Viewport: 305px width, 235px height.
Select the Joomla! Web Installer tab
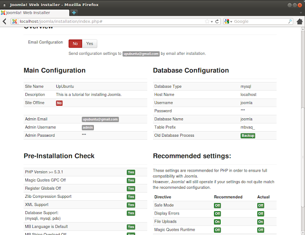[35, 13]
